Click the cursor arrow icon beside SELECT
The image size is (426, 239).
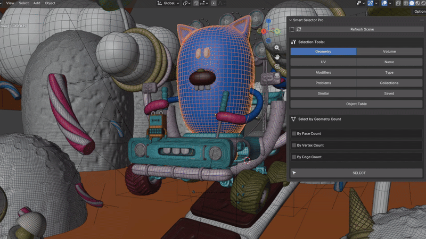coord(294,173)
